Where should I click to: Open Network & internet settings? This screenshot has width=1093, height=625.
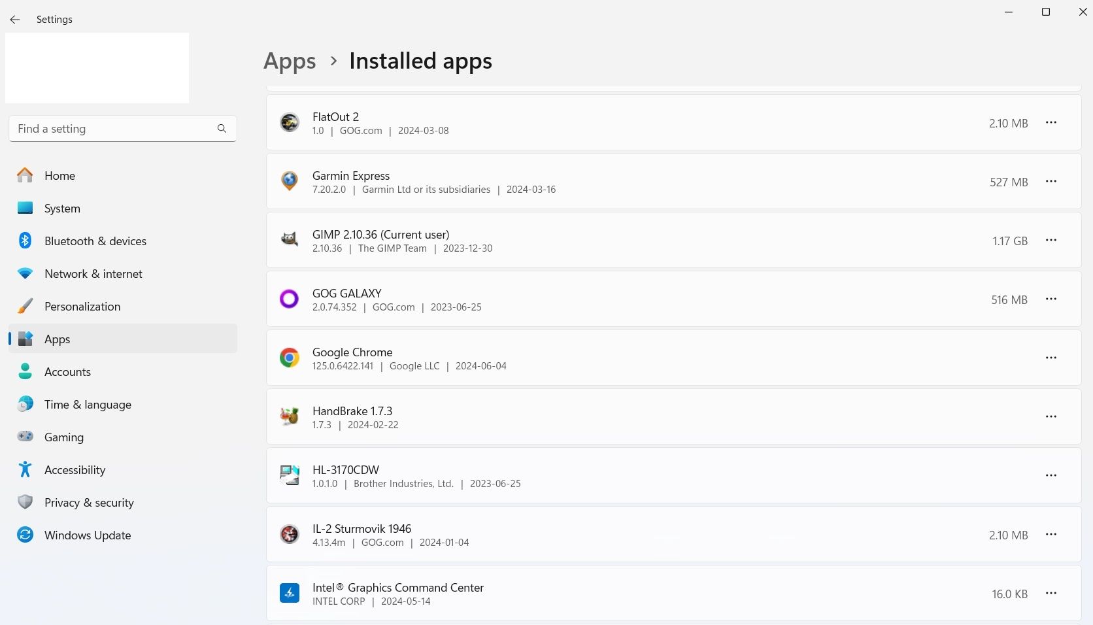[x=123, y=273]
